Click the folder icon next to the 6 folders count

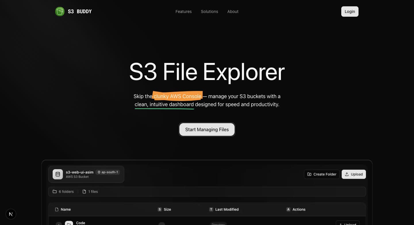pyautogui.click(x=54, y=191)
